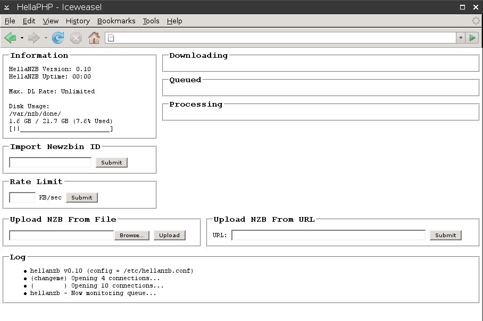Click the 'Opening 10 connections...' log line
The height and width of the screenshot is (321, 483).
coord(97,285)
